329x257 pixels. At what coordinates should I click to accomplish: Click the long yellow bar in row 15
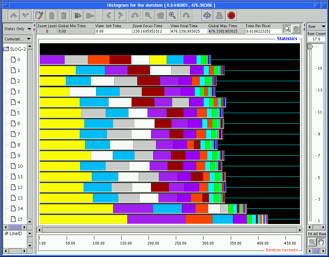(x=83, y=219)
